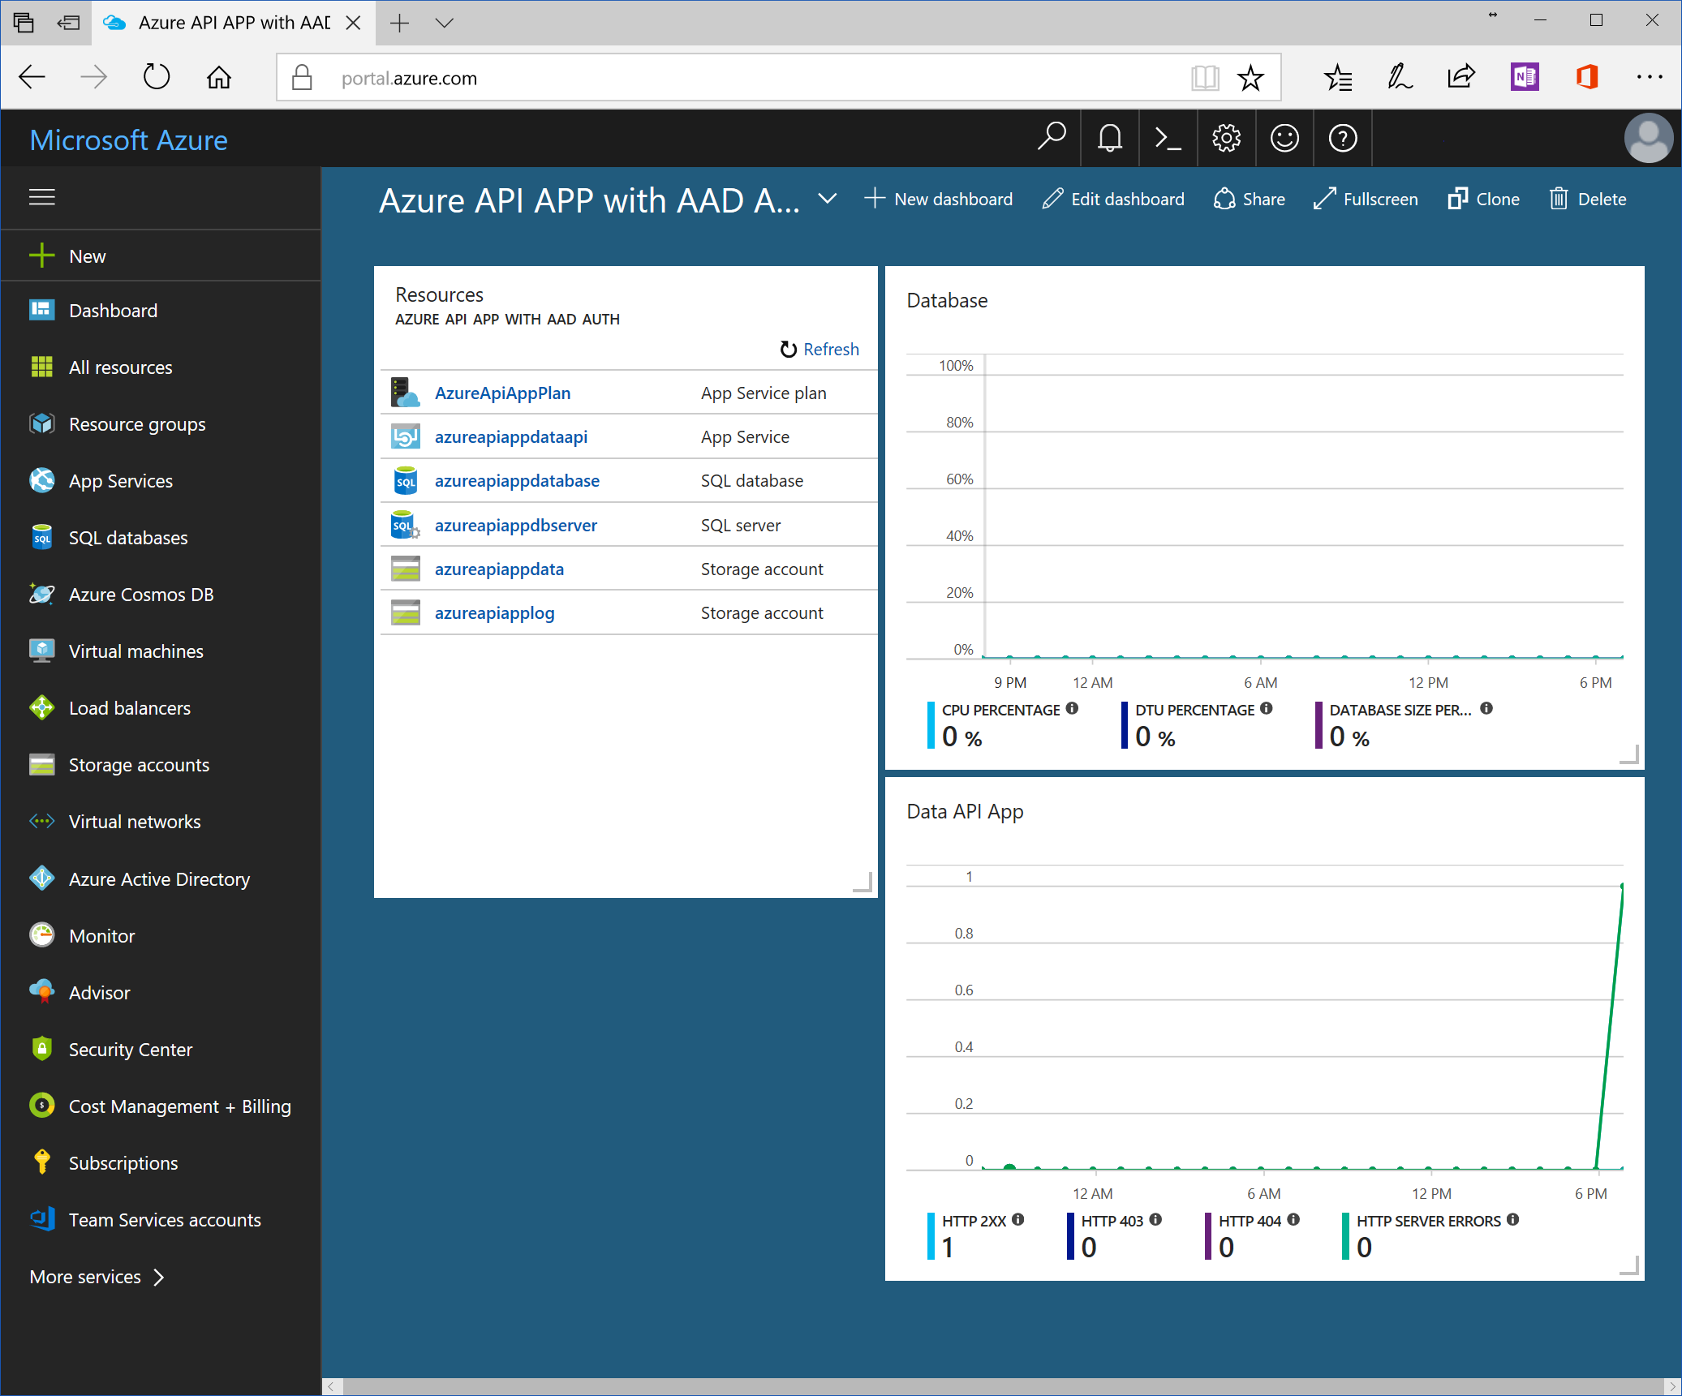
Task: Click the CPU Percentage info icon
Action: (1073, 708)
